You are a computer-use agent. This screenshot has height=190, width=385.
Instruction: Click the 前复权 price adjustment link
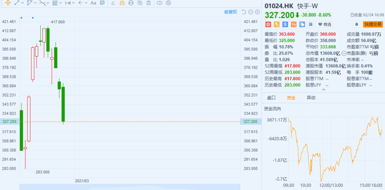pos(231,12)
